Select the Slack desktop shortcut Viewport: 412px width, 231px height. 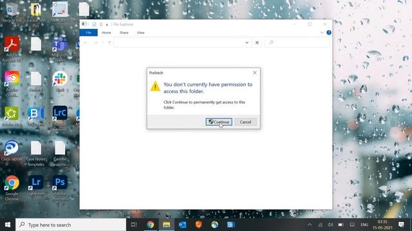(x=60, y=81)
